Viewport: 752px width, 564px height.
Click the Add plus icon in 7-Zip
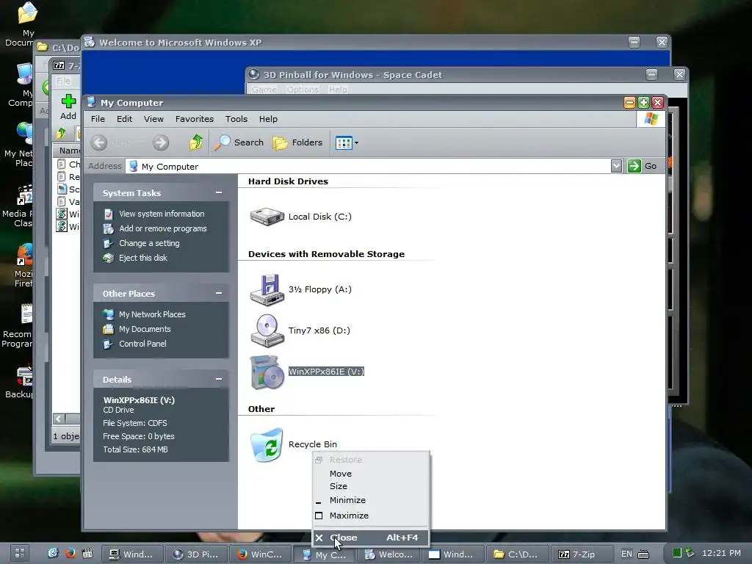click(68, 101)
